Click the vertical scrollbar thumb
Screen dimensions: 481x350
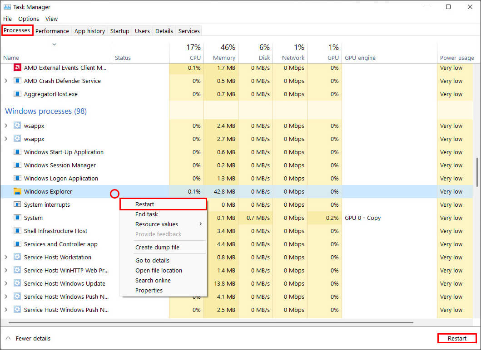[477, 172]
